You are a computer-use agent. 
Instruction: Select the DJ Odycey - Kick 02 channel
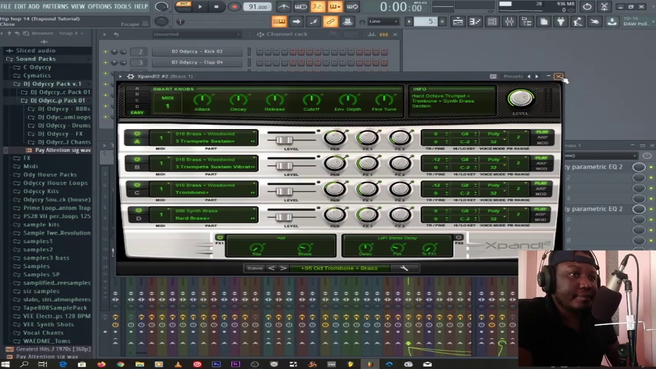click(197, 51)
